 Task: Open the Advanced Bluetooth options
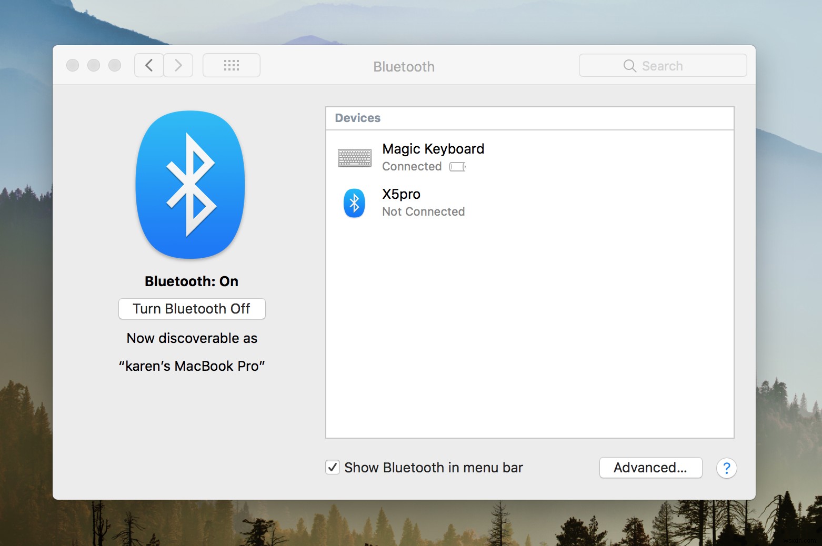[650, 468]
